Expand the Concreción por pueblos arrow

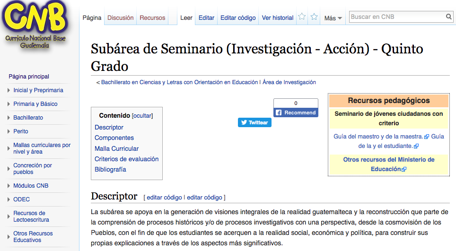pyautogui.click(x=9, y=169)
